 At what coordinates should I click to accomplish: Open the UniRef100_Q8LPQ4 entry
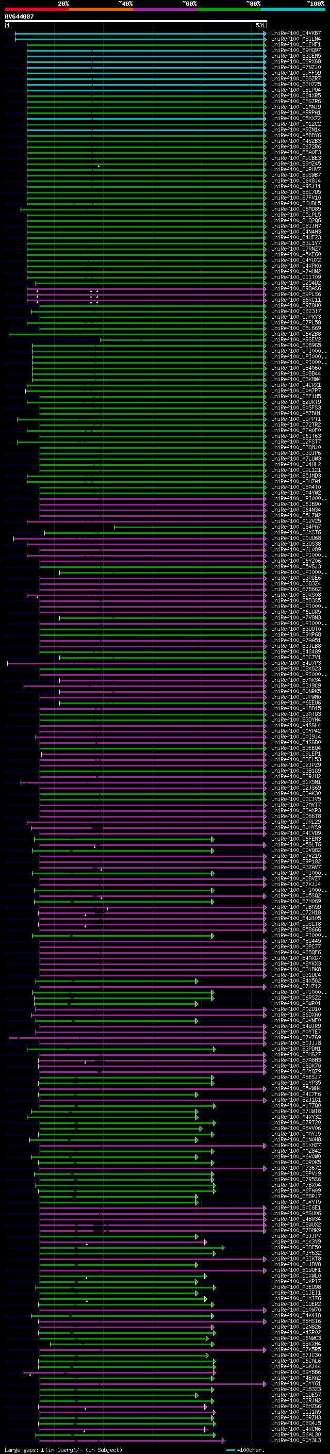(x=296, y=90)
